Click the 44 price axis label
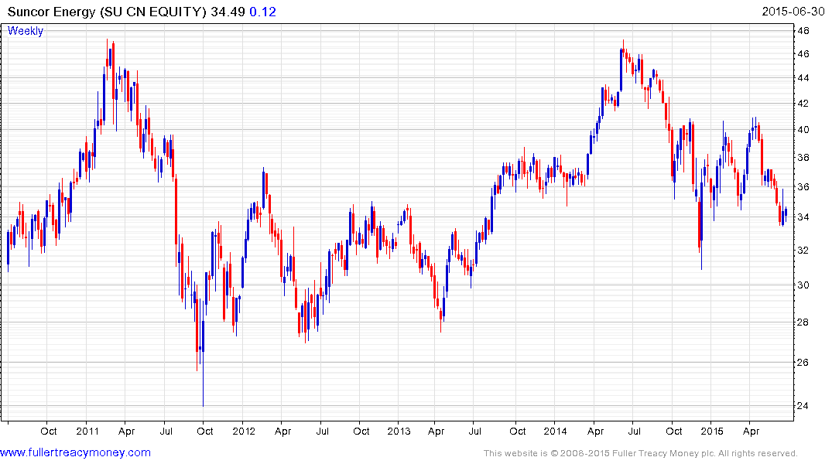Image resolution: width=832 pixels, height=464 pixels. coord(803,78)
